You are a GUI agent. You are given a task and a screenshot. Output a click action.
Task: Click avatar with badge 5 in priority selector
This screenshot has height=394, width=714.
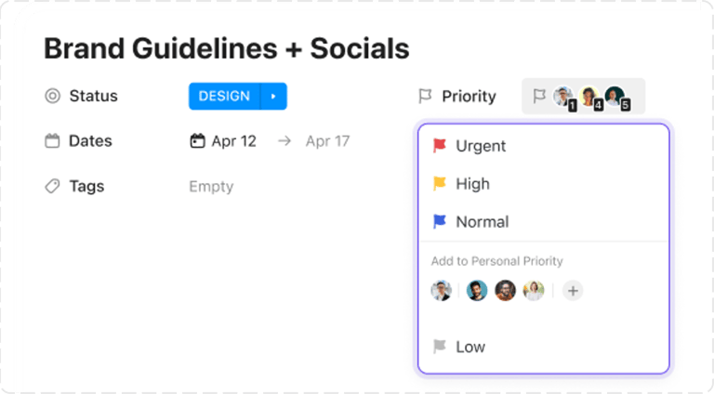tap(615, 96)
